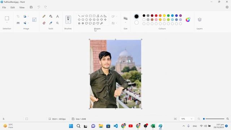Image resolution: width=231 pixels, height=130 pixels.
Task: Click the zoom out magnifier
Action: point(199,119)
